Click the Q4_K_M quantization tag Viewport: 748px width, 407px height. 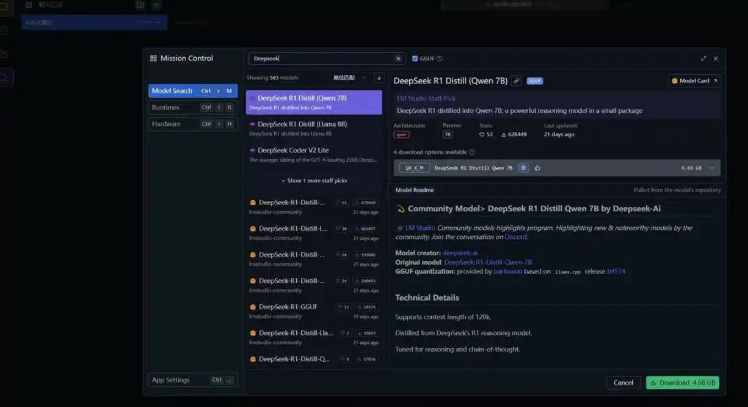click(x=414, y=168)
